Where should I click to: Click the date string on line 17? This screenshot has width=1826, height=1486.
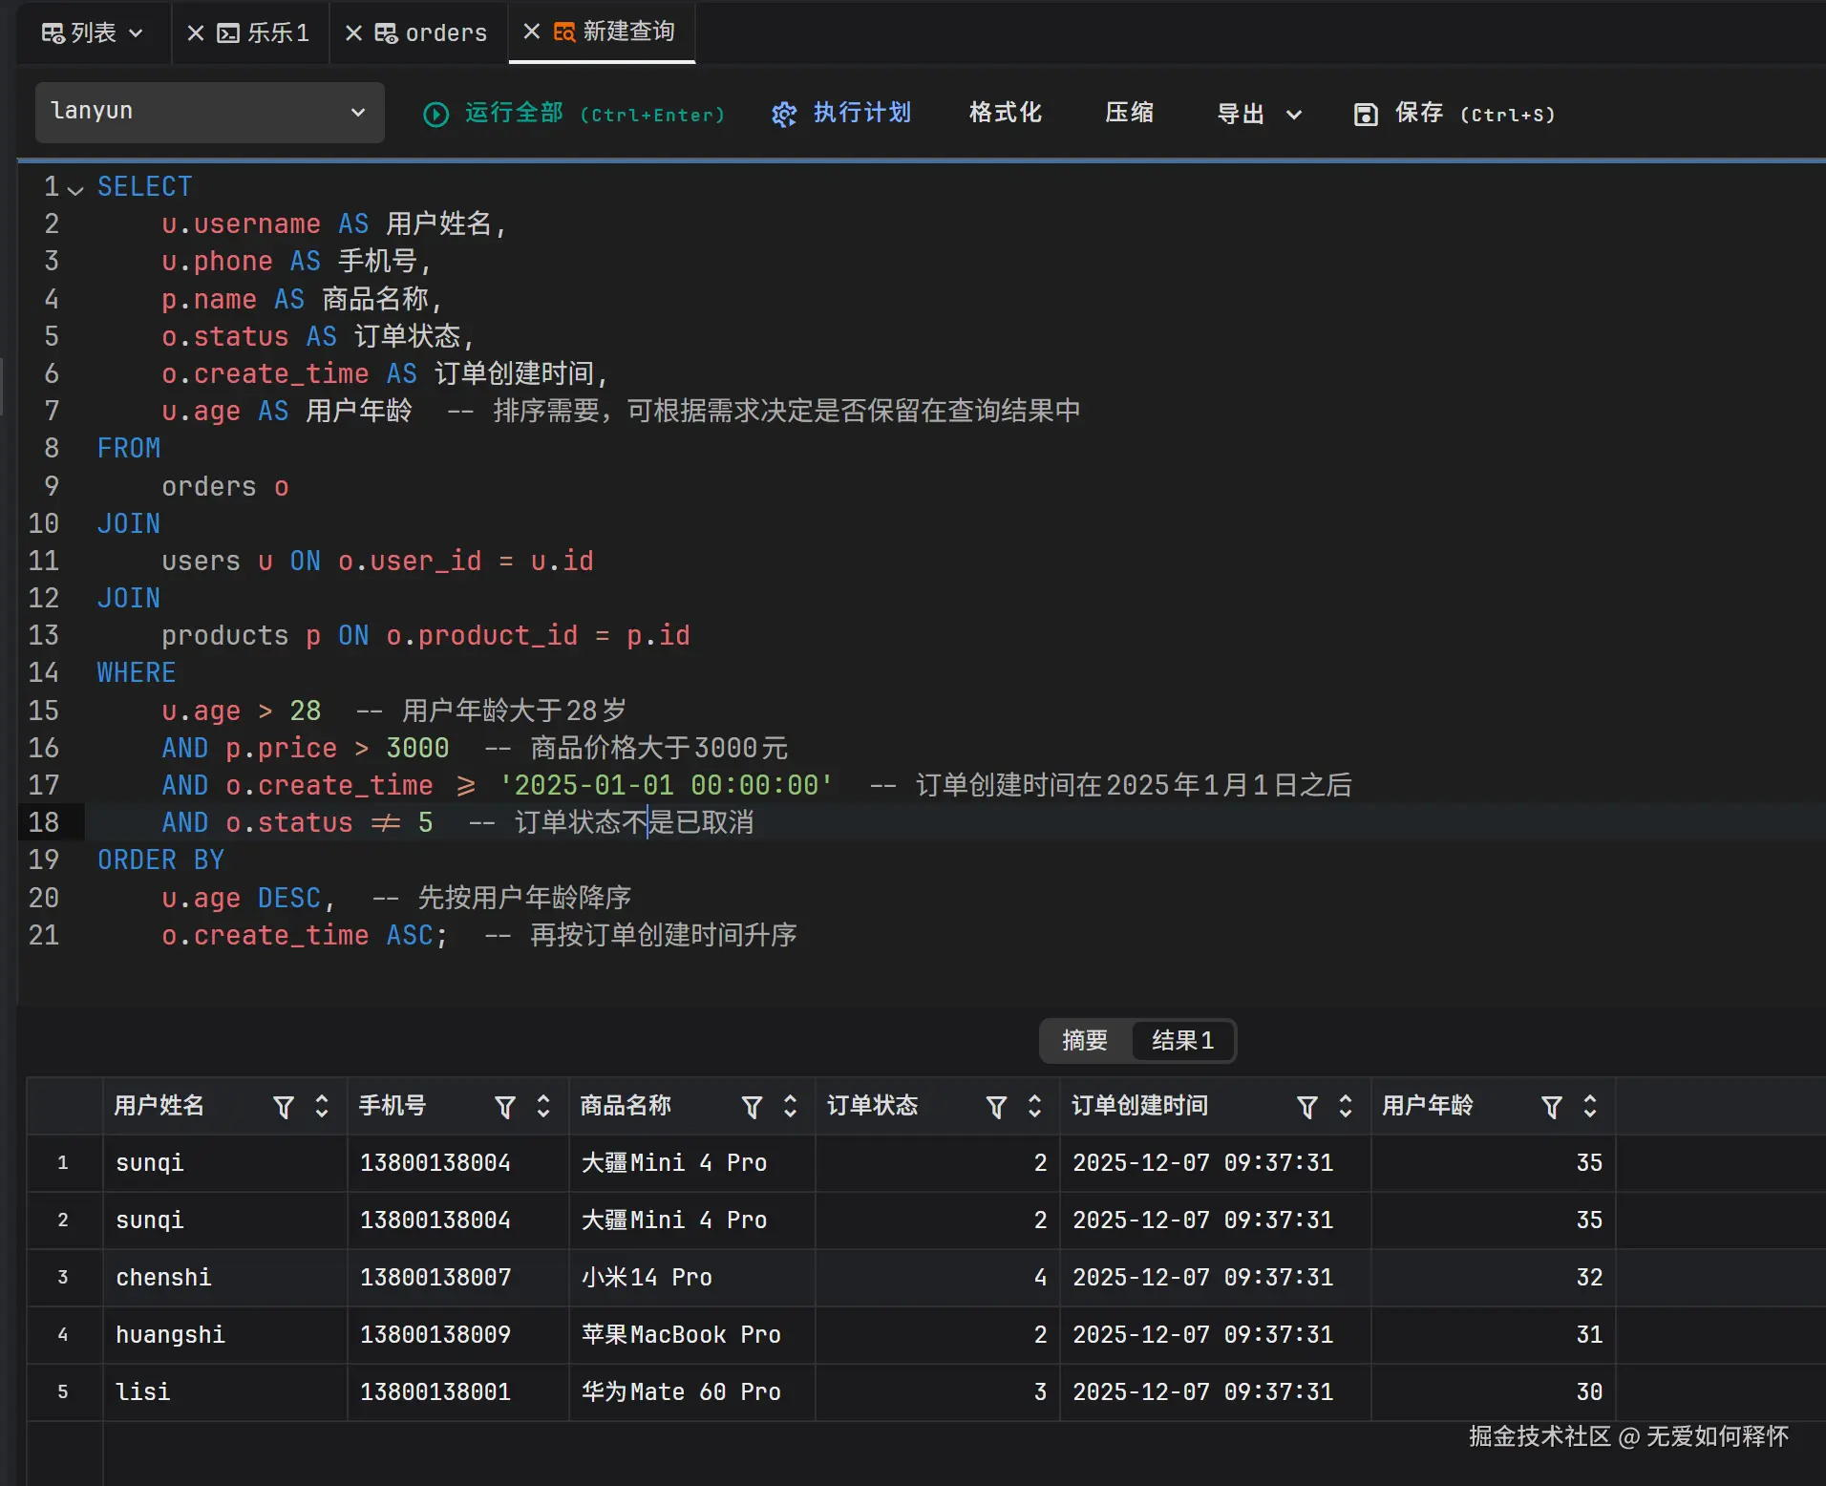tap(666, 786)
